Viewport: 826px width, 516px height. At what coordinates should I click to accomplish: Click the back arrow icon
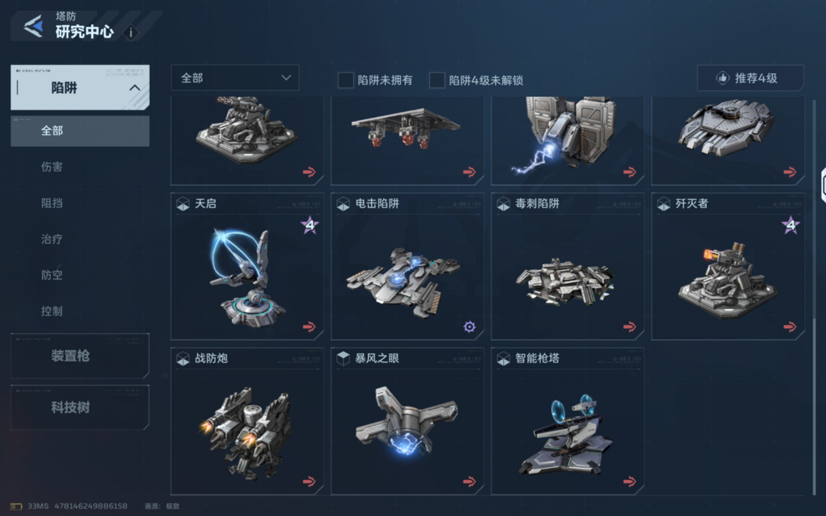[x=33, y=26]
